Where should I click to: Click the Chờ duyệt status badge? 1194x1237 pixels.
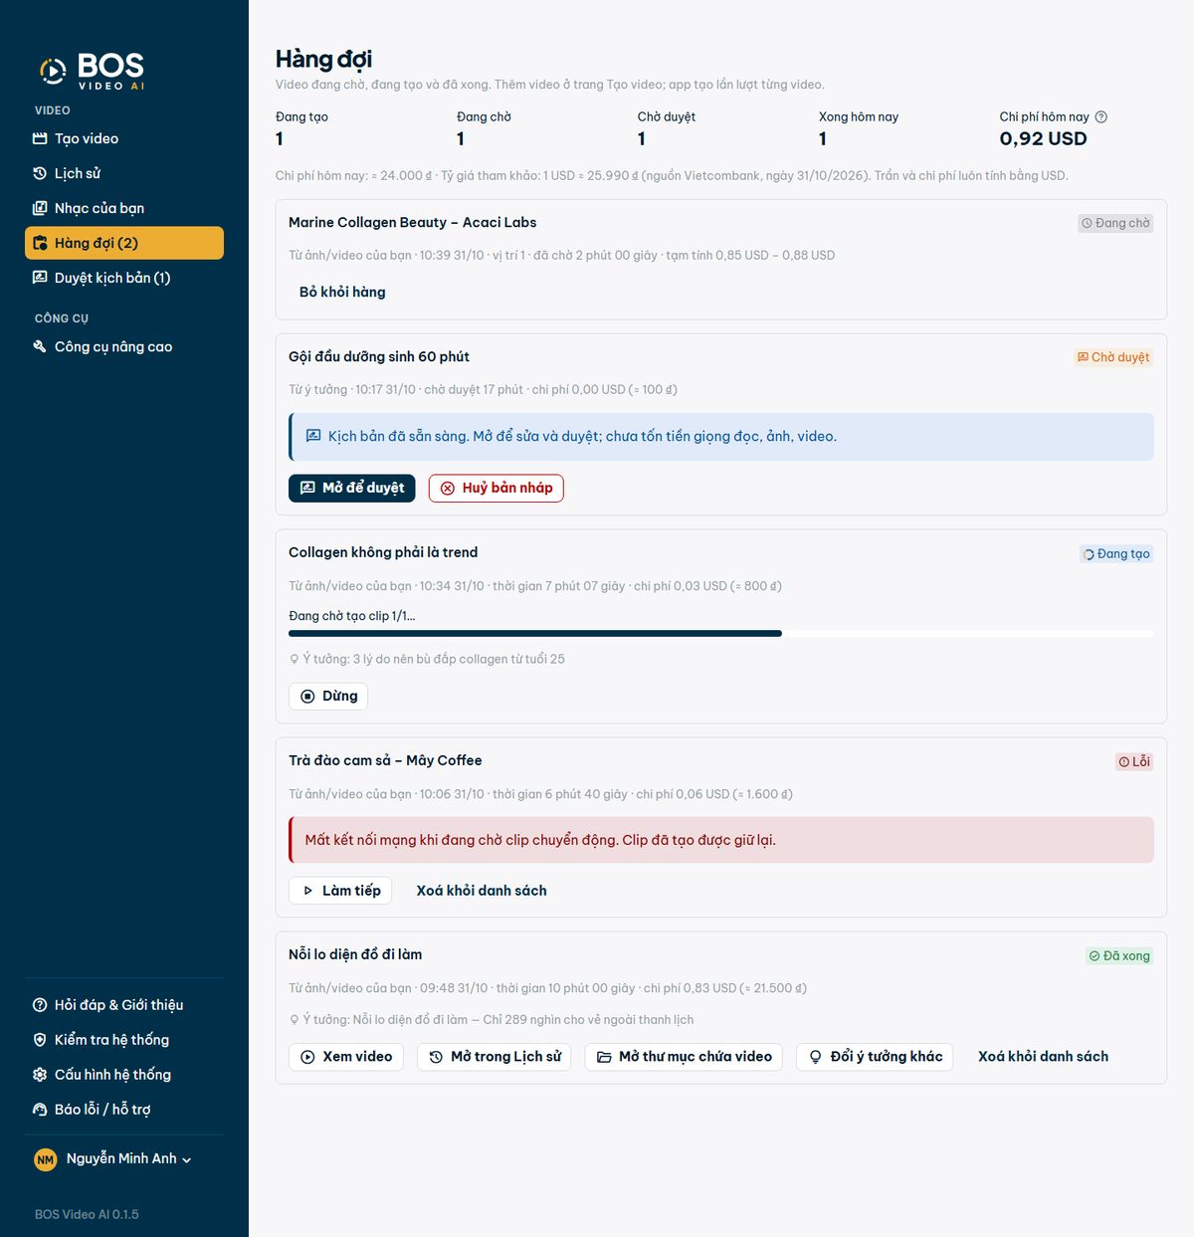pyautogui.click(x=1113, y=357)
